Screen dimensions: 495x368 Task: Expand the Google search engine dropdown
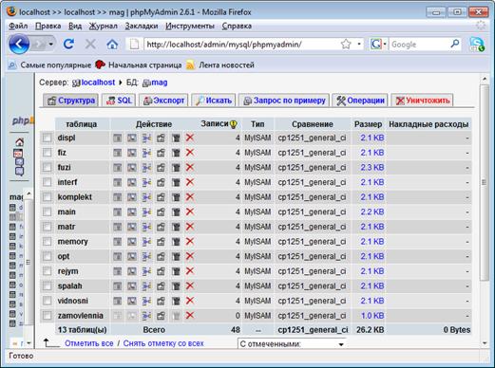point(385,45)
